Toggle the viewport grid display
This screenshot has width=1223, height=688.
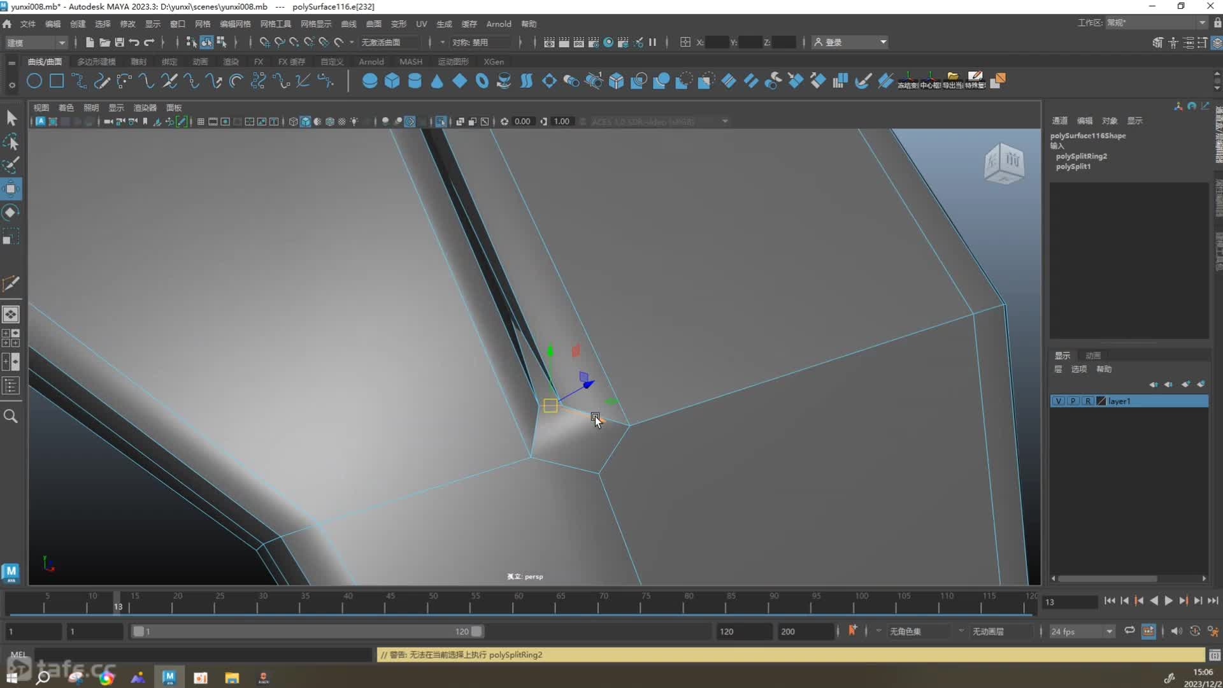coord(201,122)
